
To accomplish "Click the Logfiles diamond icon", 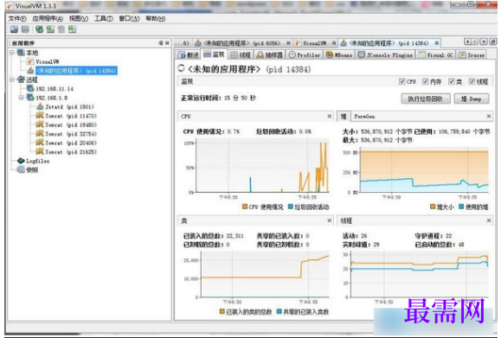I will point(21,161).
